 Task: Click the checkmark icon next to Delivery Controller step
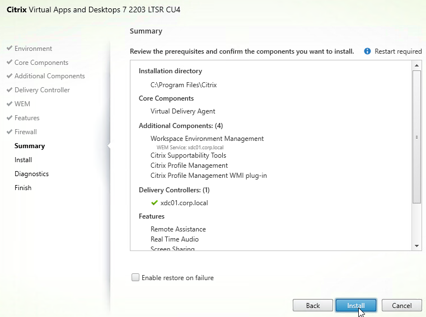10,89
